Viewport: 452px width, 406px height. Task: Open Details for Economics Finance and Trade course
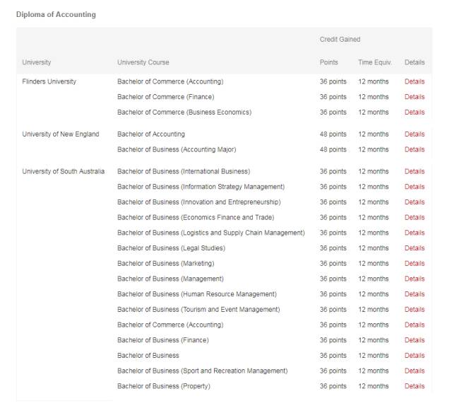pos(415,217)
